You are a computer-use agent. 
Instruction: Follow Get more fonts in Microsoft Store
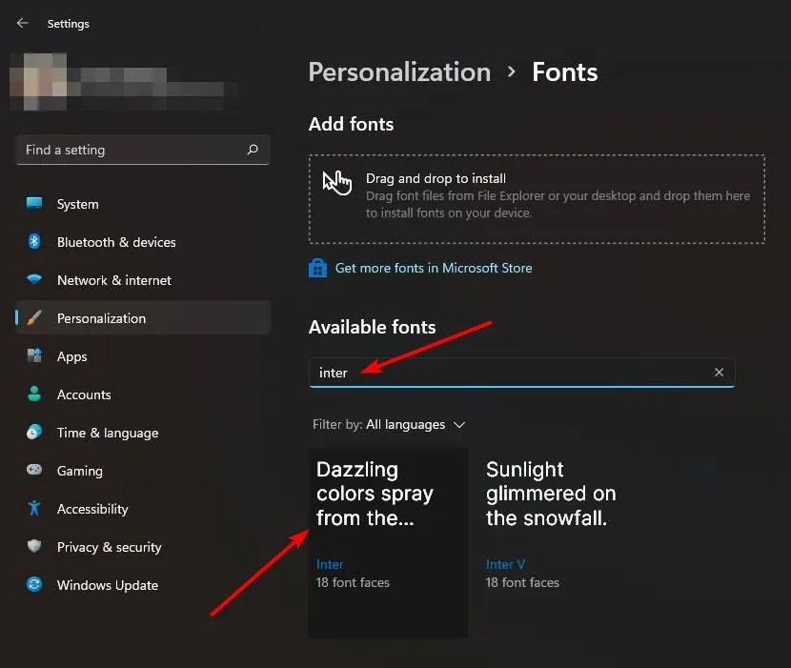tap(434, 268)
